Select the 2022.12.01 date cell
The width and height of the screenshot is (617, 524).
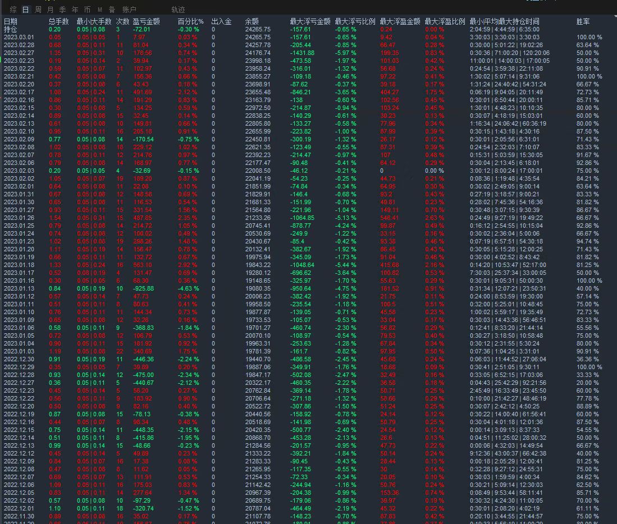pos(19,509)
